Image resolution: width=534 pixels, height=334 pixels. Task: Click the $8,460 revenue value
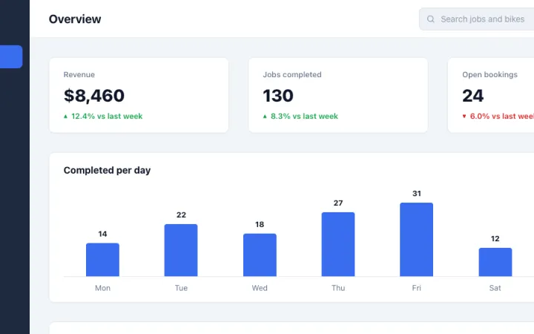94,96
